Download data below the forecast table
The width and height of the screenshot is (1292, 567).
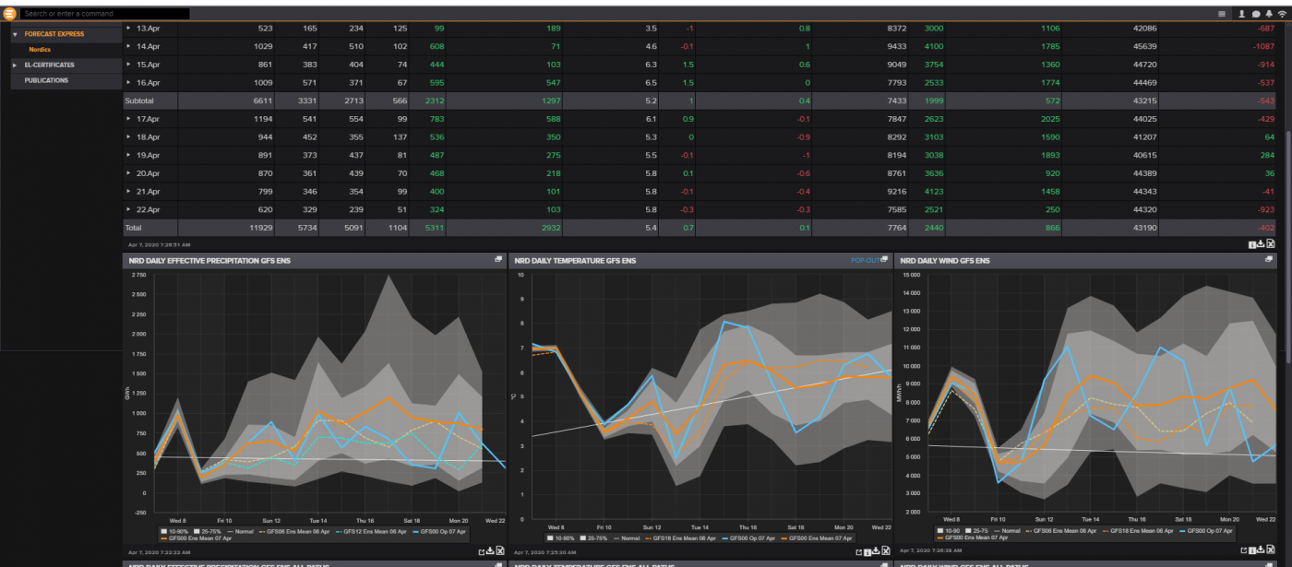click(x=1261, y=242)
